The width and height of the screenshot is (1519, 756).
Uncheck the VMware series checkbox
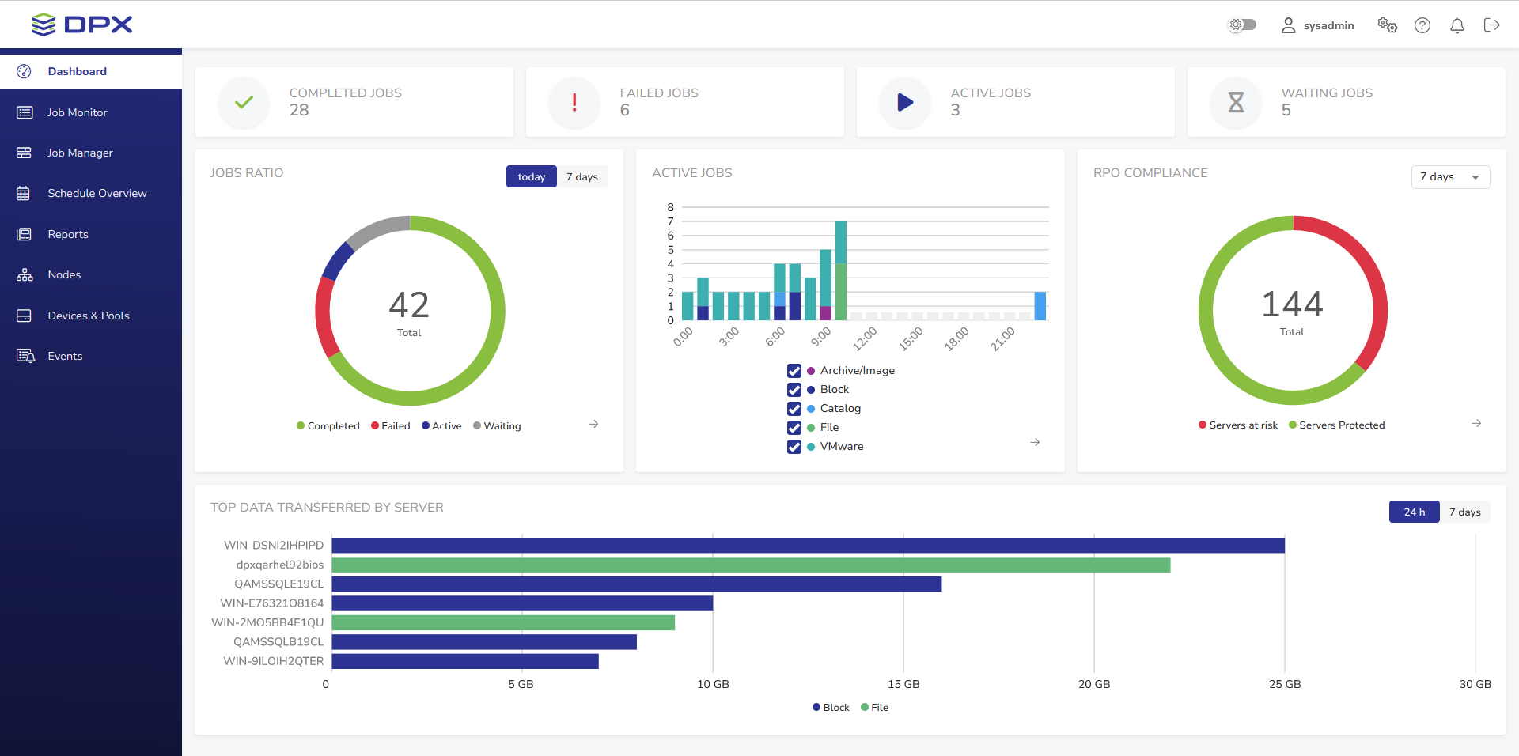[x=794, y=447]
